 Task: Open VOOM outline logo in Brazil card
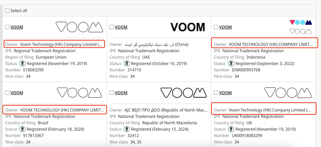click(79, 93)
